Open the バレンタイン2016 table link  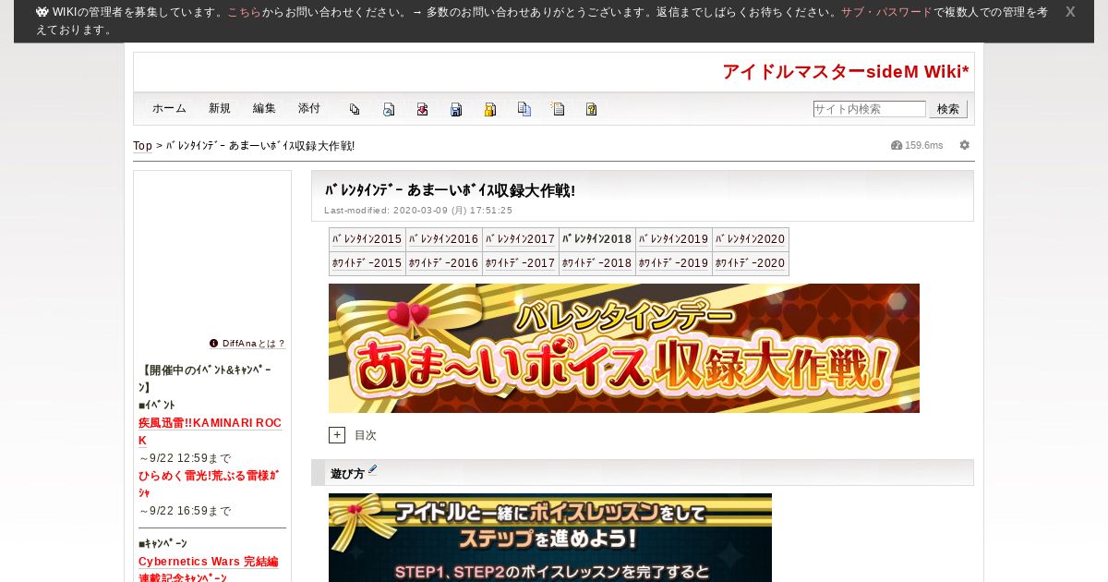[443, 239]
